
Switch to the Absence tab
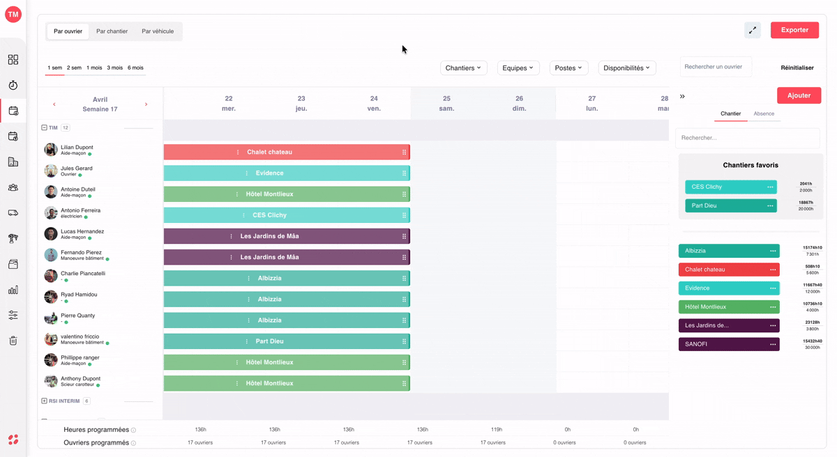click(764, 114)
